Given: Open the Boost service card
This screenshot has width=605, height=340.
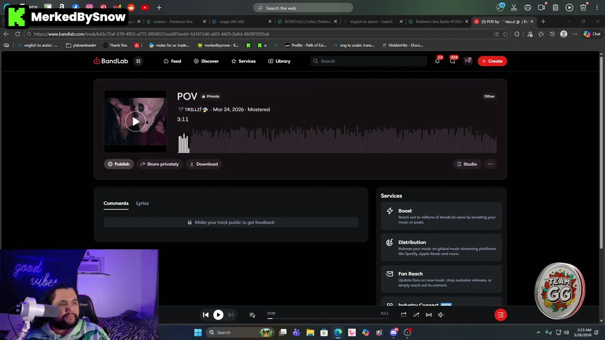Looking at the screenshot, I should point(441,216).
